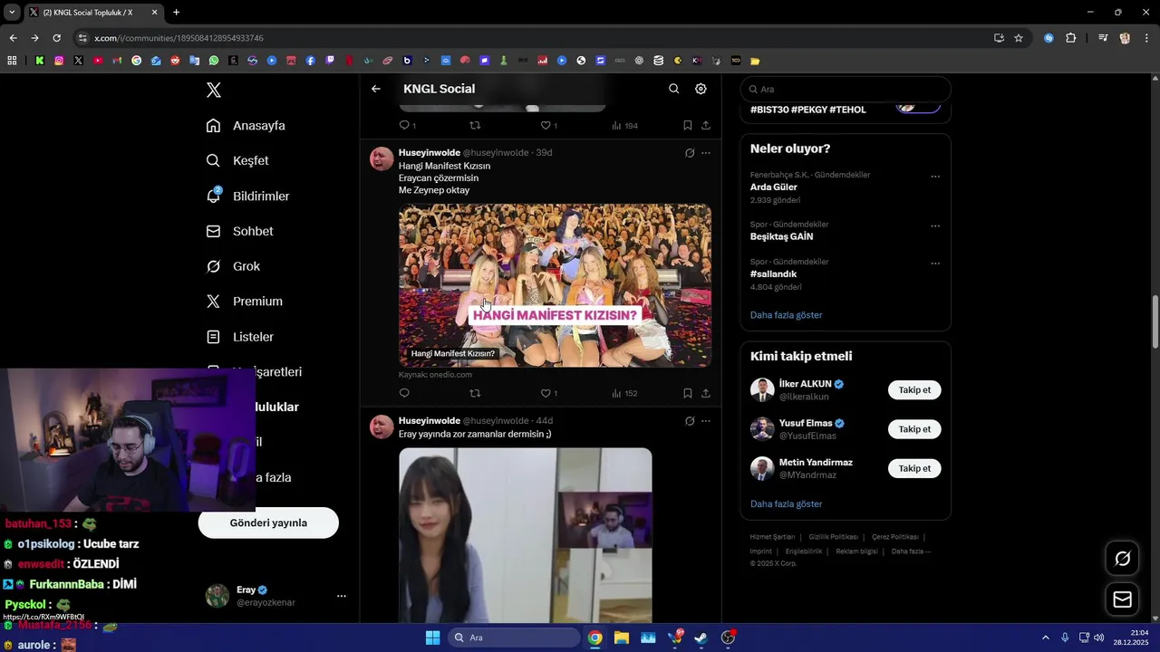
Task: Open more options for Arda Güler trend
Action: pos(935,177)
